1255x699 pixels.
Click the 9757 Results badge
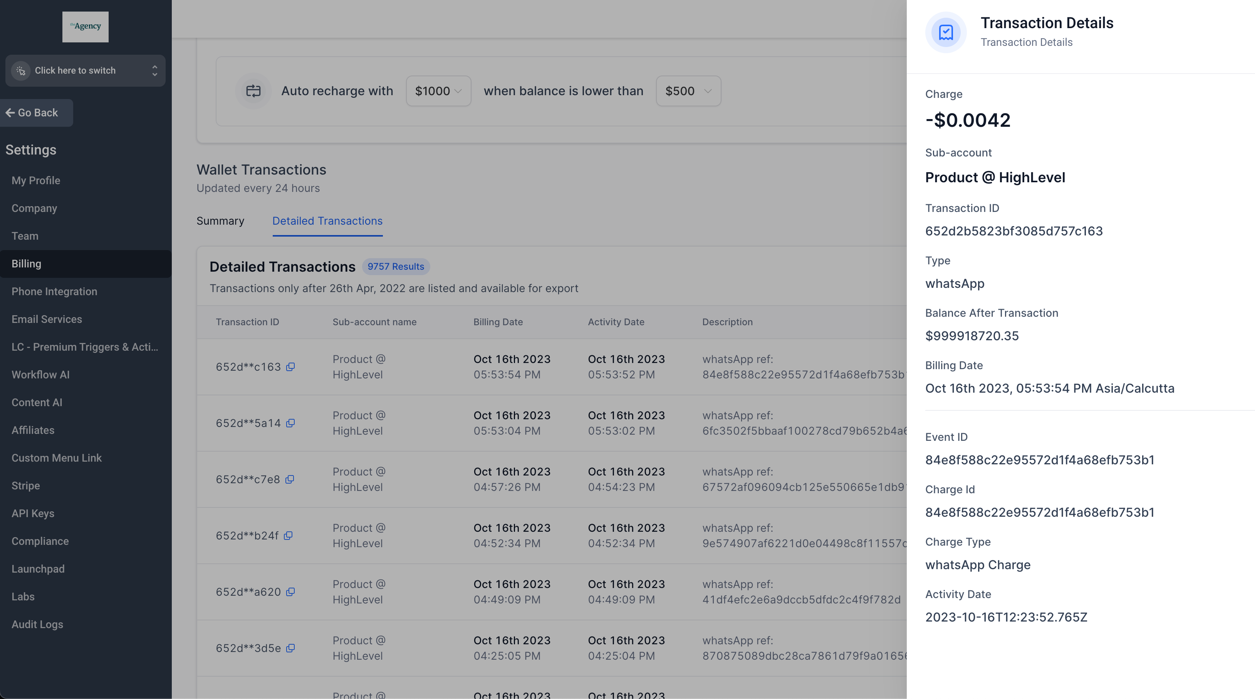[396, 267]
